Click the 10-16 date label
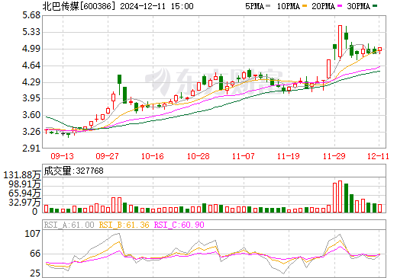The image size is (397, 278). 153,156
